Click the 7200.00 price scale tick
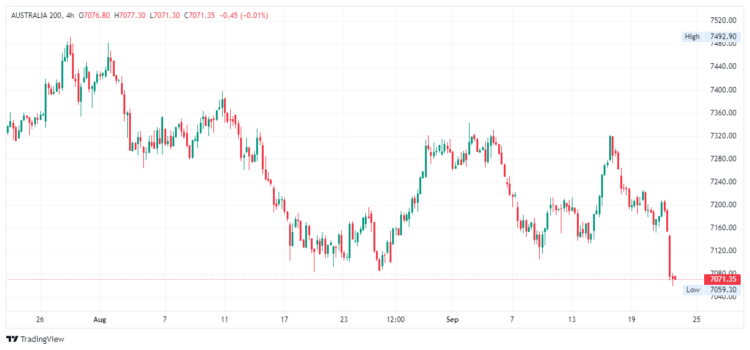 click(723, 205)
